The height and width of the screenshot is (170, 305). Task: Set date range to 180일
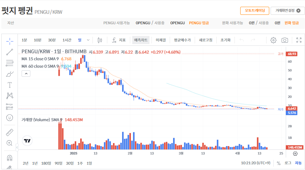[46, 163]
